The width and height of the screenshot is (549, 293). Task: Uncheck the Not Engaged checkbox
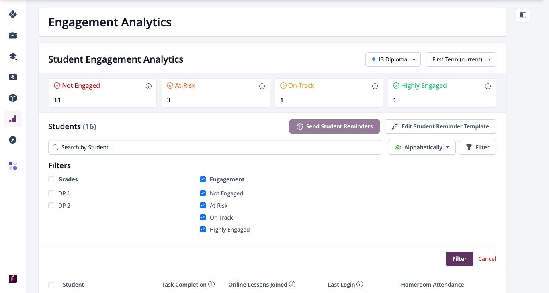(x=203, y=193)
